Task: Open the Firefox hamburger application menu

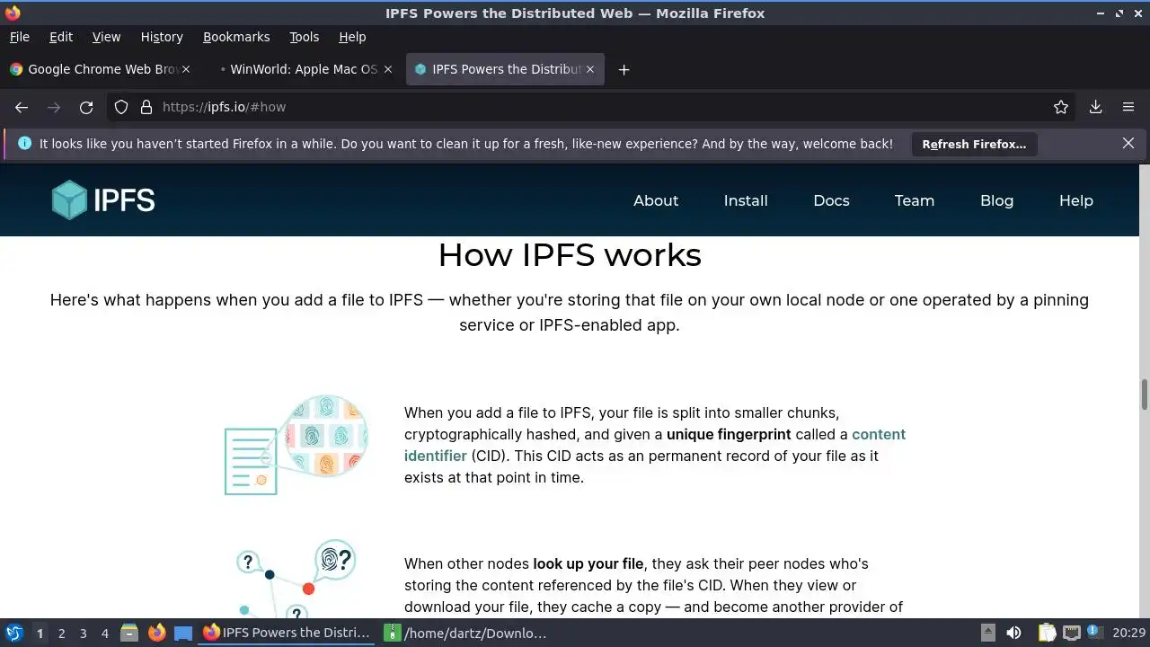Action: (1128, 107)
